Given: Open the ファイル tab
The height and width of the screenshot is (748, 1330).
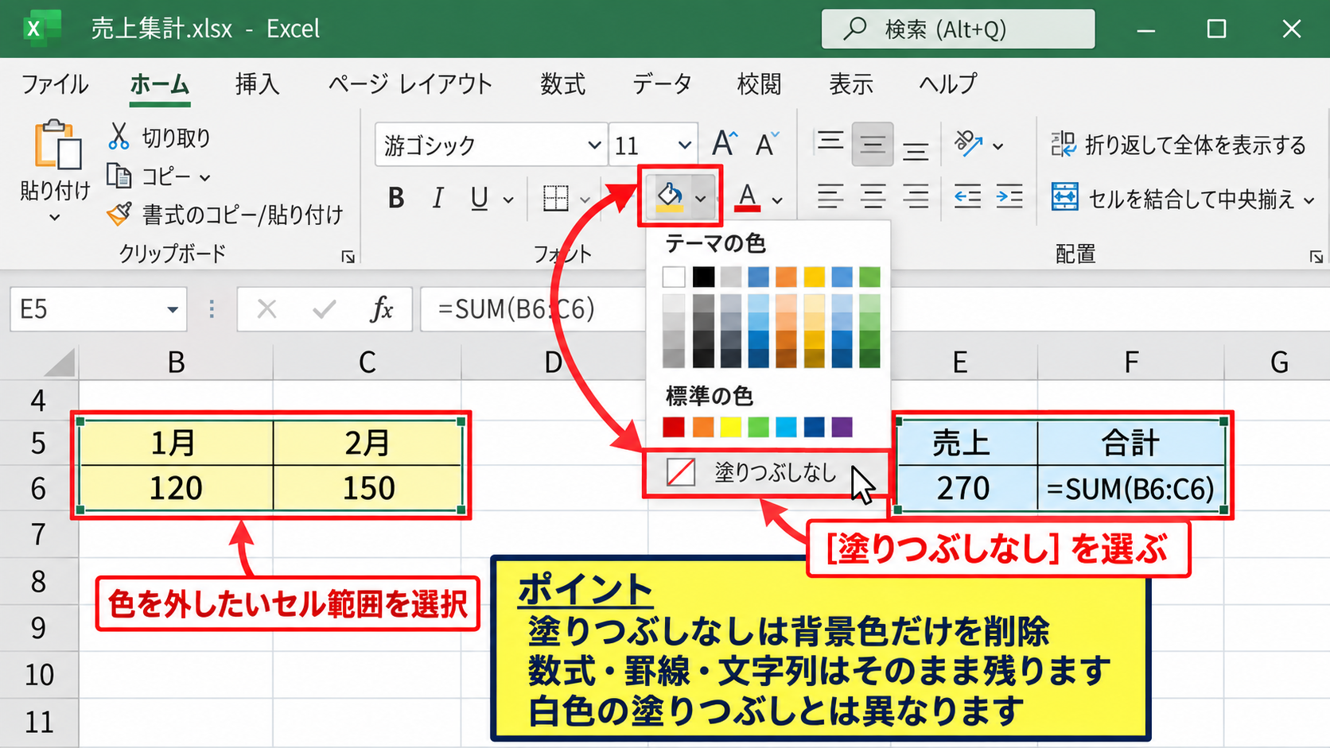Looking at the screenshot, I should coord(55,83).
